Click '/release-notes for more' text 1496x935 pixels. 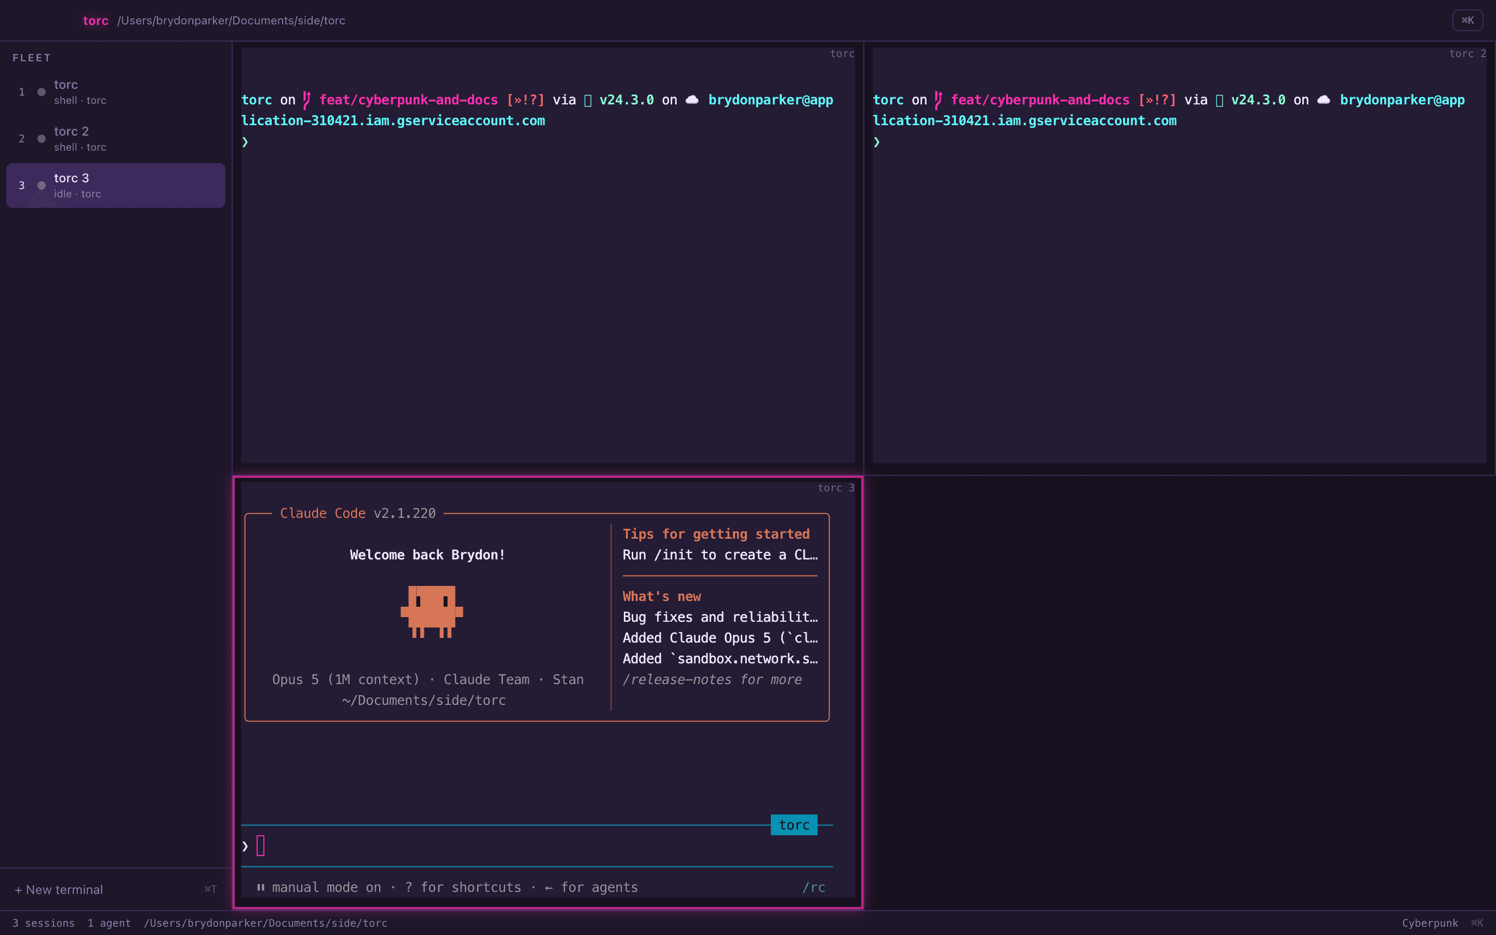pyautogui.click(x=712, y=679)
